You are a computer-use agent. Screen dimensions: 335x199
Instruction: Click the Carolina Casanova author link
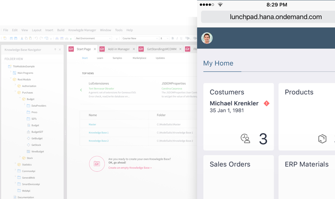pyautogui.click(x=172, y=88)
